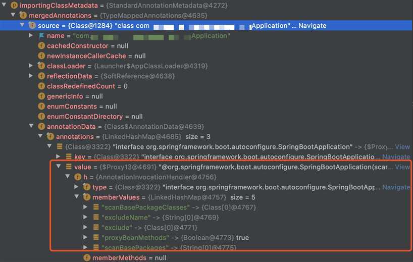413x262 pixels.
Task: Expand the excludeName entry
Action: coord(85,217)
